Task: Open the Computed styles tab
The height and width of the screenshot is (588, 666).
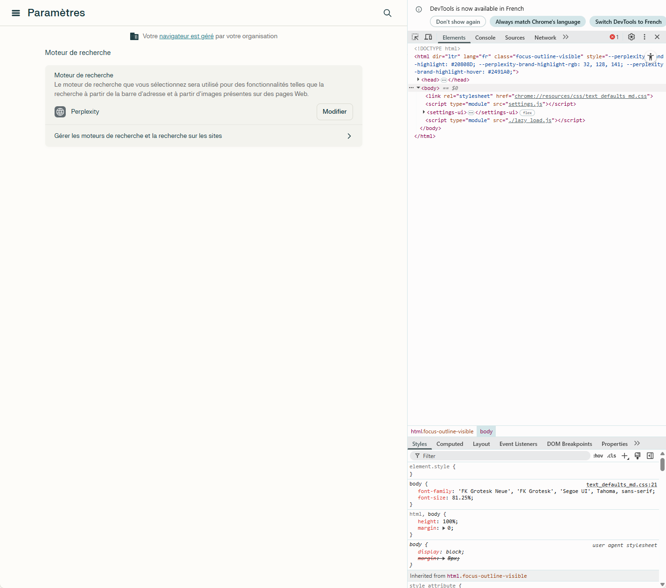Action: point(449,444)
